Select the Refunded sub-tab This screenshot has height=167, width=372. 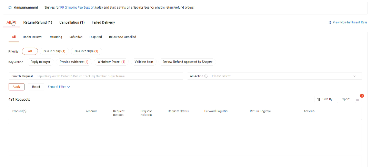pyautogui.click(x=76, y=37)
